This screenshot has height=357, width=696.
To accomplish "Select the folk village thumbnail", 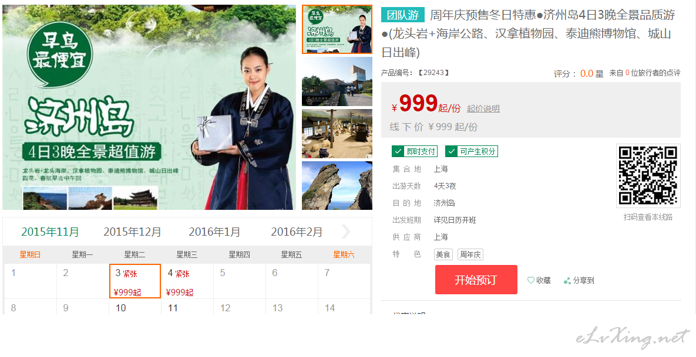I will 337,134.
